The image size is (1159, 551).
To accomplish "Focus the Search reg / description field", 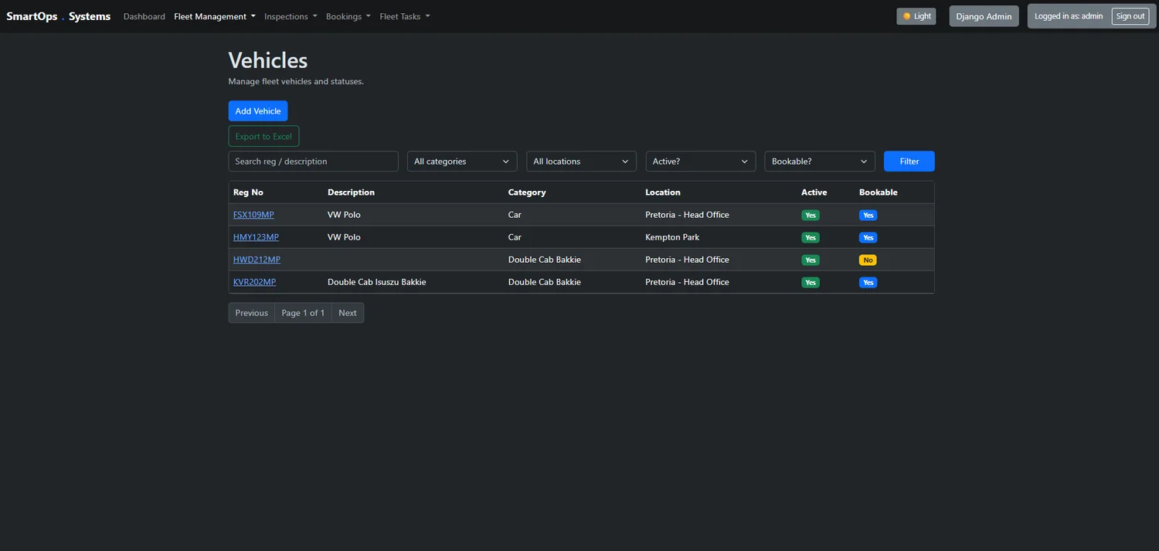I will pos(313,162).
